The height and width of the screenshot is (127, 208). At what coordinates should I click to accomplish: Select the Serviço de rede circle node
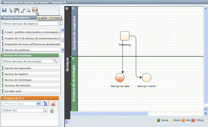[120, 77]
